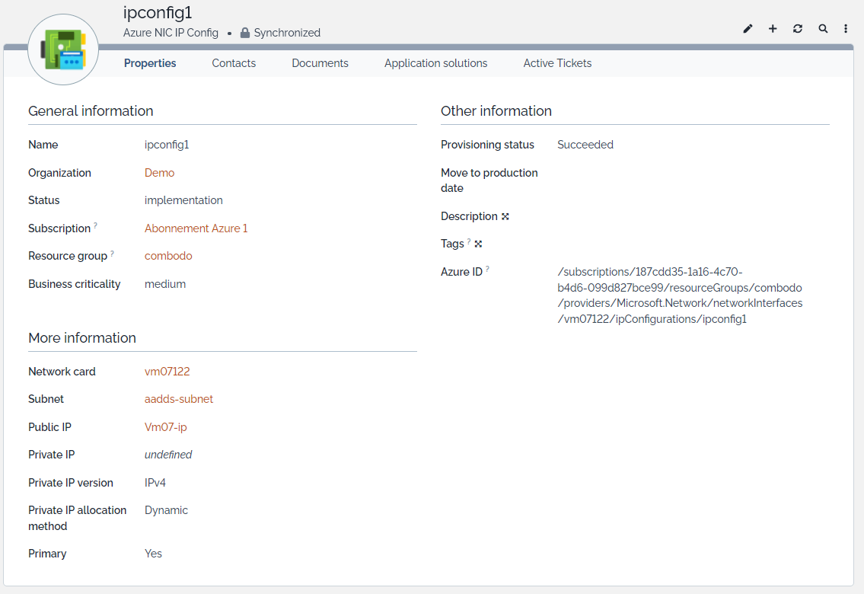Viewport: 864px width, 594px height.
Task: Show the Active Tickets tab
Action: tap(557, 63)
